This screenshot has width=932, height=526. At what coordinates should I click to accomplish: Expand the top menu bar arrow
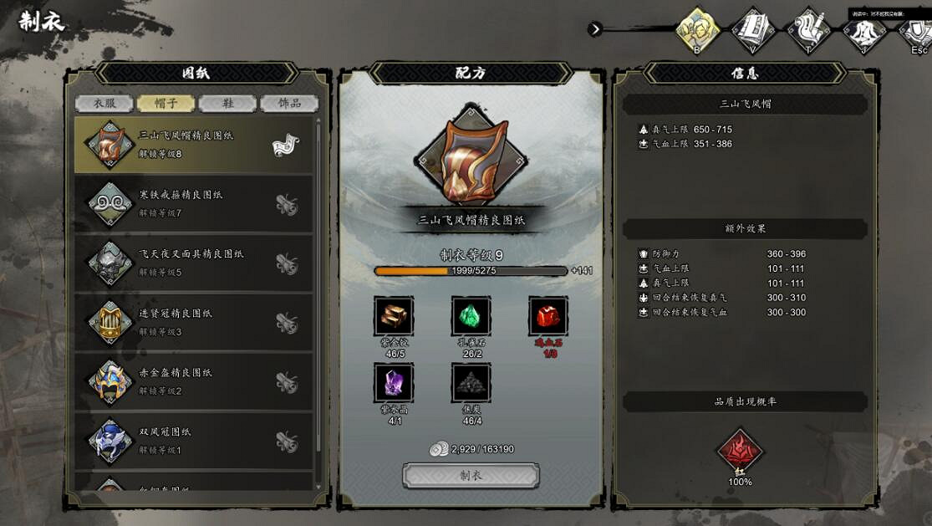(595, 28)
